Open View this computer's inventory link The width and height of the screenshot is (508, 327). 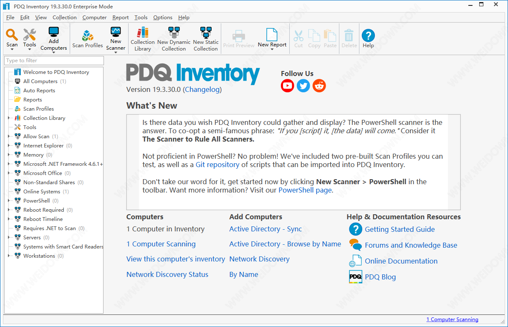point(176,259)
